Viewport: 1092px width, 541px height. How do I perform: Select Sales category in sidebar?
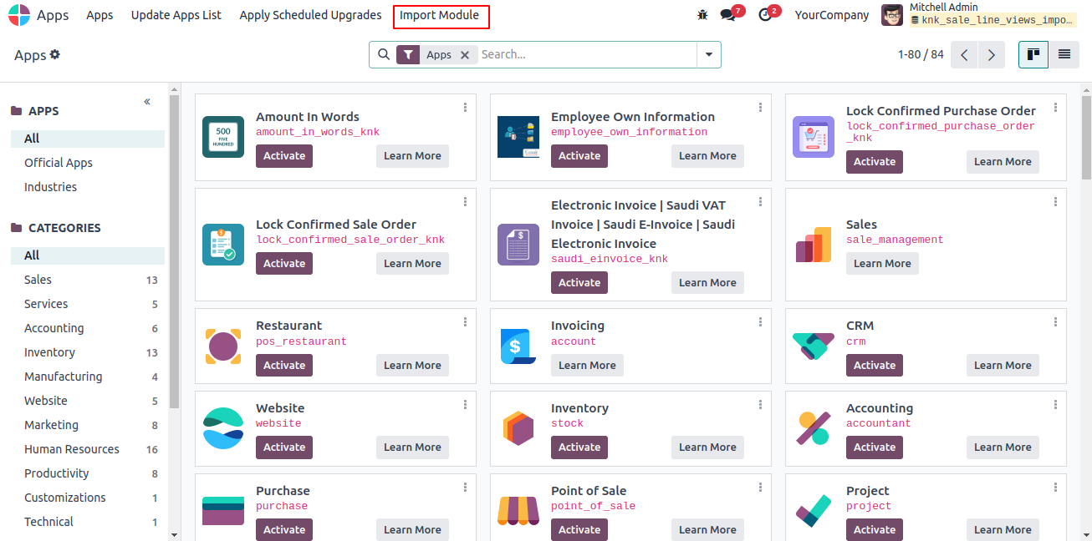click(x=88, y=280)
